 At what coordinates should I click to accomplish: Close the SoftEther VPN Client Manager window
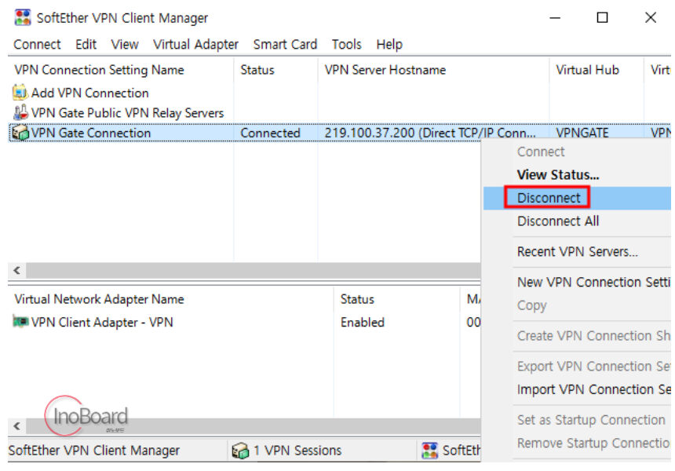(x=651, y=17)
